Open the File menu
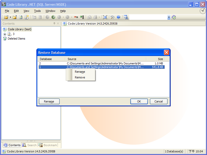207x155 pixels. pyautogui.click(x=7, y=11)
